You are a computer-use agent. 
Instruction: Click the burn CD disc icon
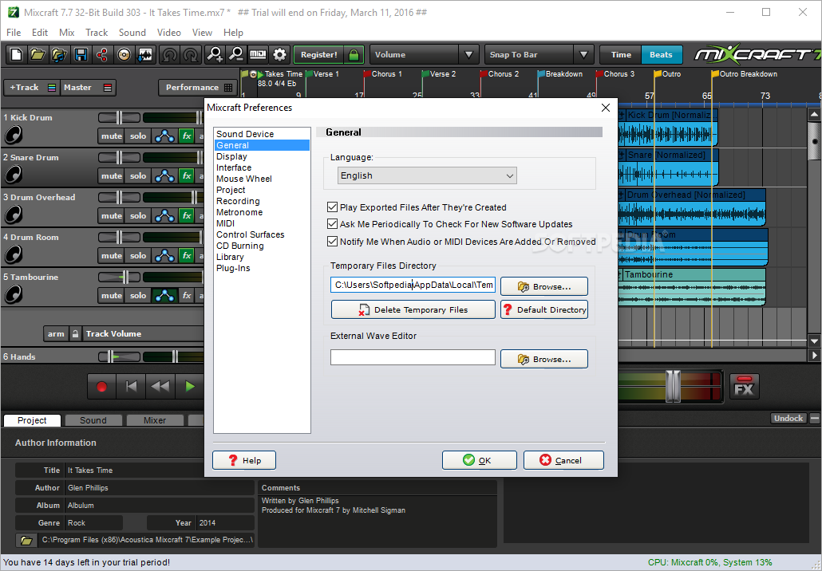(x=124, y=54)
